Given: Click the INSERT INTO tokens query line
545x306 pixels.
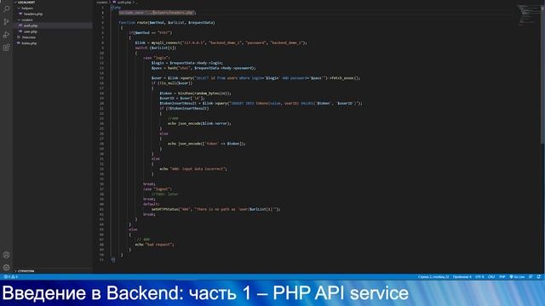Looking at the screenshot, I should [261, 104].
